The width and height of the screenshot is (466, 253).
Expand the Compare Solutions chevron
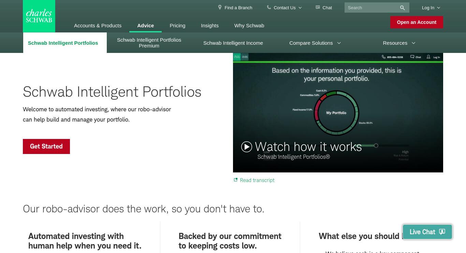coord(339,43)
